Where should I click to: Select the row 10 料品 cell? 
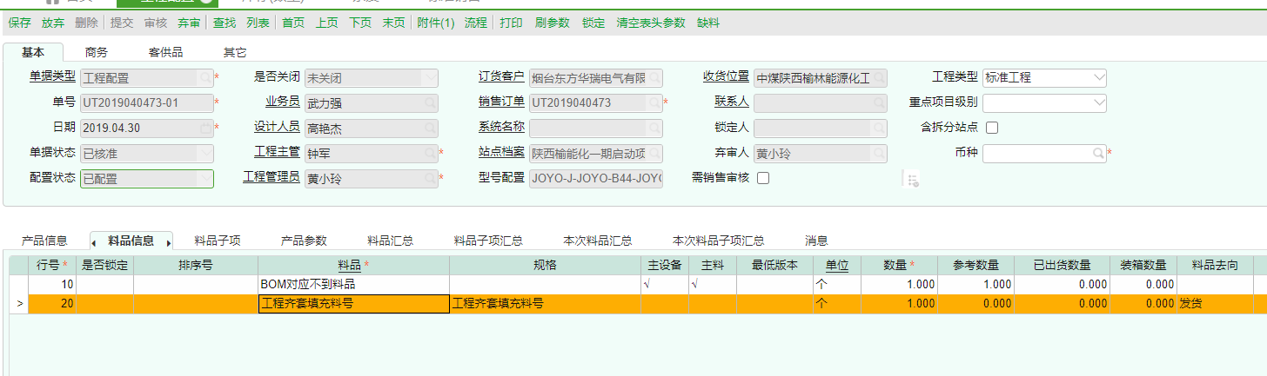(x=353, y=284)
